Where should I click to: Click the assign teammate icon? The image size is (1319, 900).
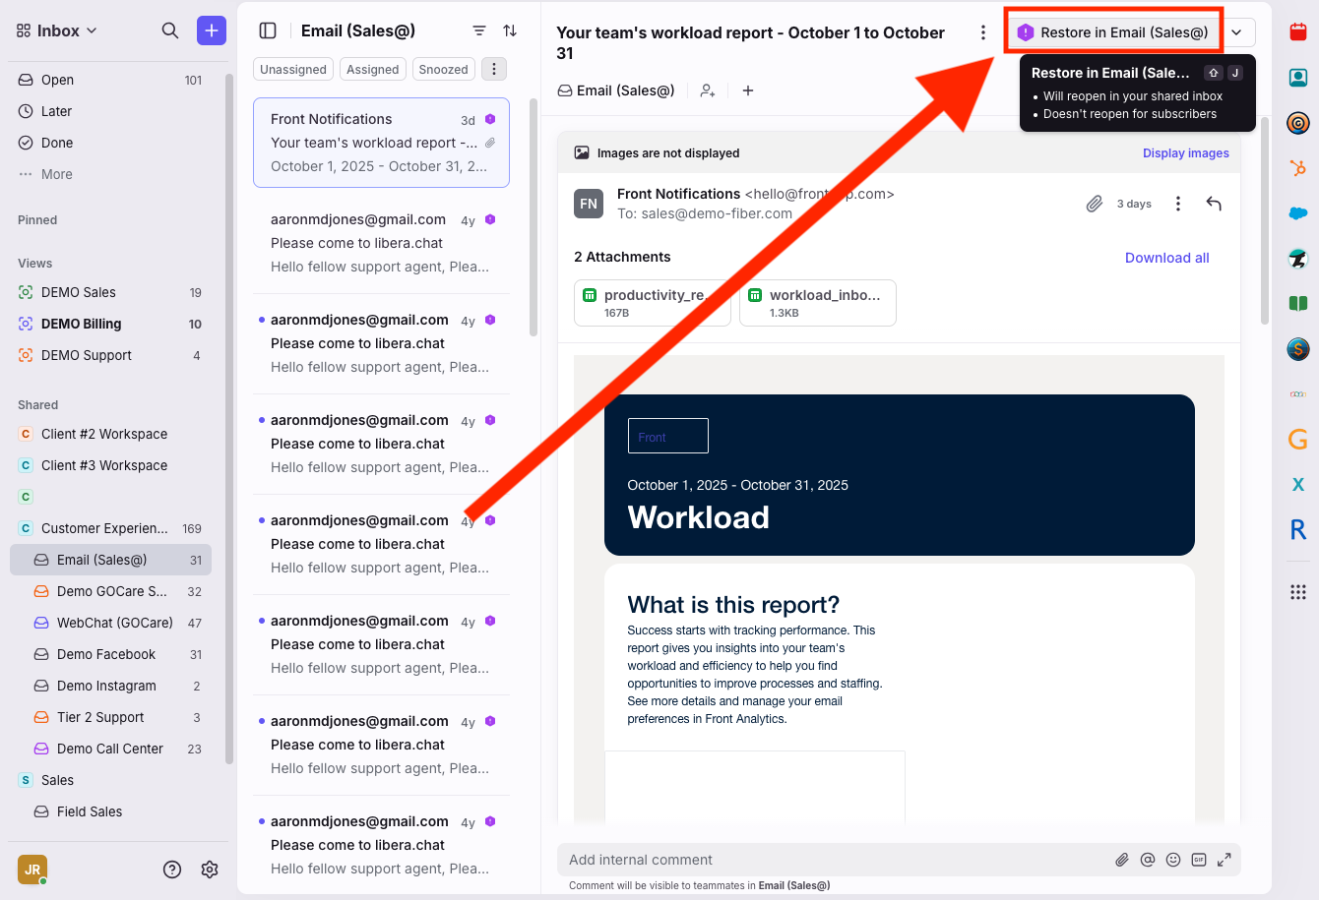click(x=708, y=90)
